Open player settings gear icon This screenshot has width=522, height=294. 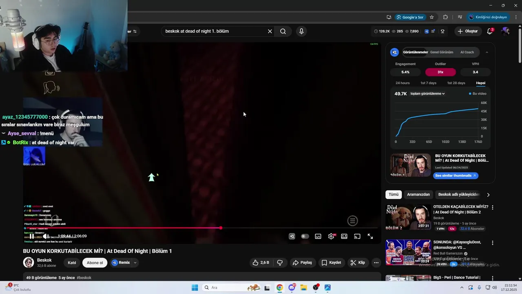(x=331, y=236)
